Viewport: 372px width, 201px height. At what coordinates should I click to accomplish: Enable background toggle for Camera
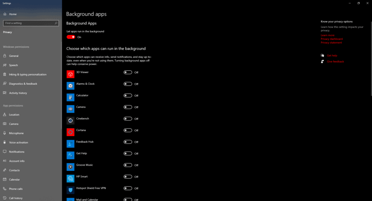[x=128, y=107]
